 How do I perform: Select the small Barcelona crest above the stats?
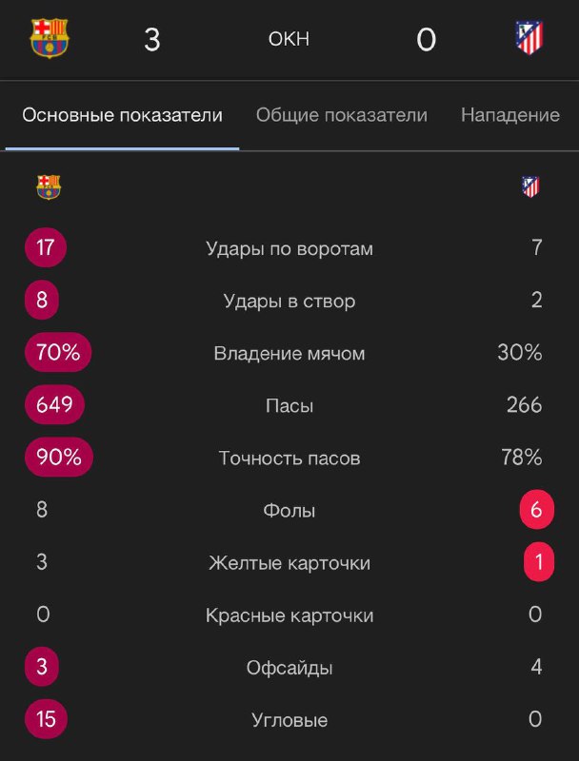pyautogui.click(x=49, y=187)
